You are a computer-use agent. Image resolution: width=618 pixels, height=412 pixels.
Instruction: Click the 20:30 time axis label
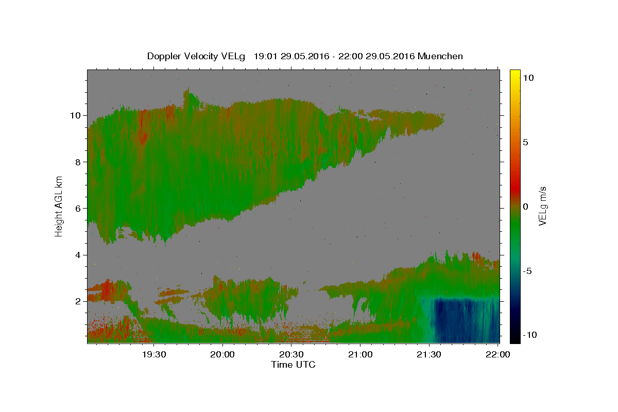pyautogui.click(x=291, y=354)
